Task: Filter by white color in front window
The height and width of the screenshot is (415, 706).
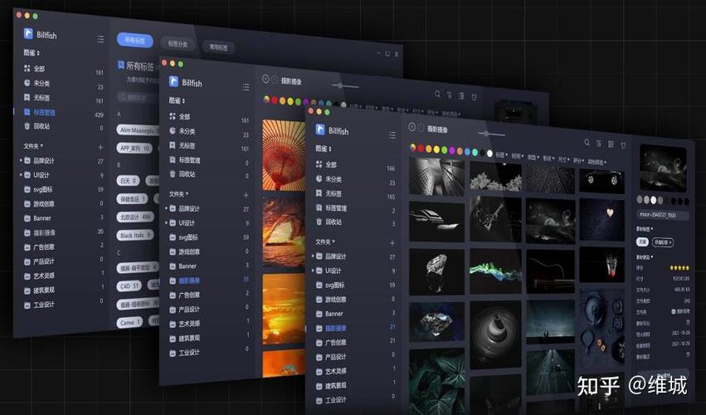Action: pyautogui.click(x=489, y=154)
